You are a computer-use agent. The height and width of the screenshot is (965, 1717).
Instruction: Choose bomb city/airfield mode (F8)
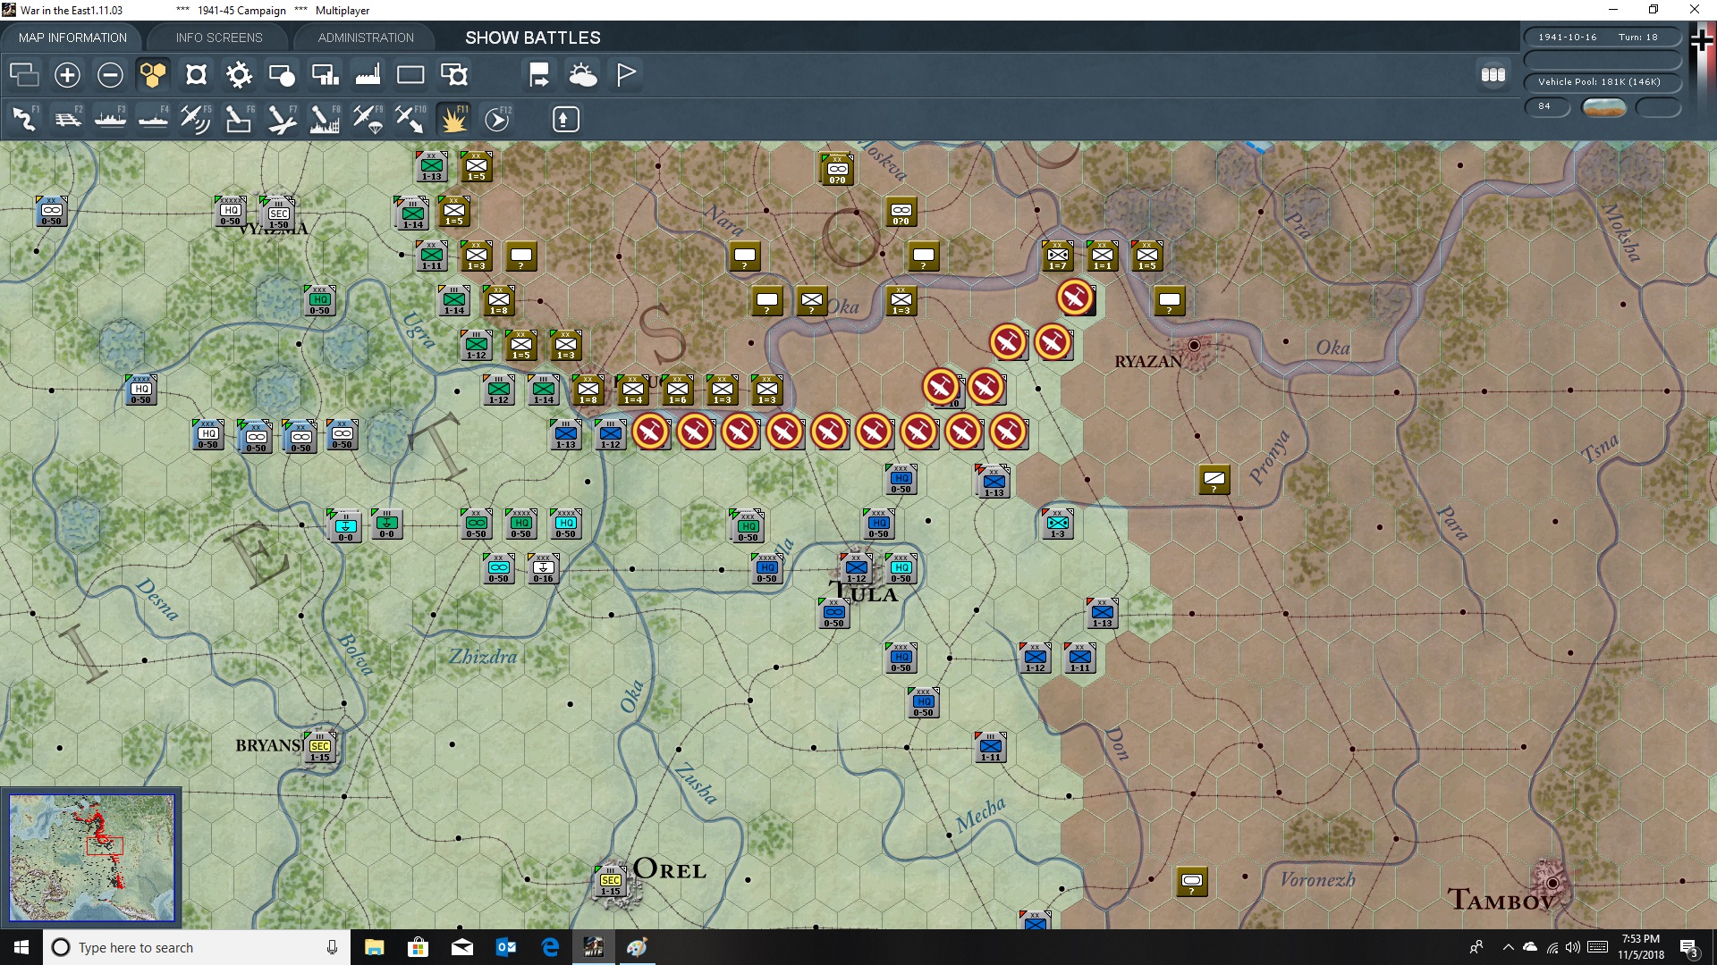pos(324,118)
